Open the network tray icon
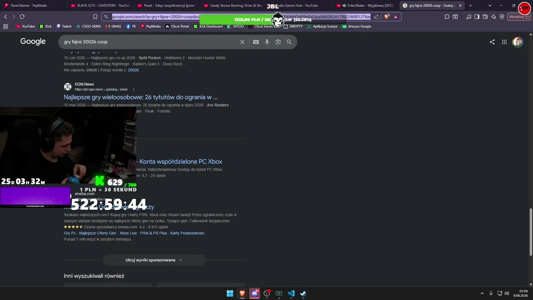 [500, 293]
